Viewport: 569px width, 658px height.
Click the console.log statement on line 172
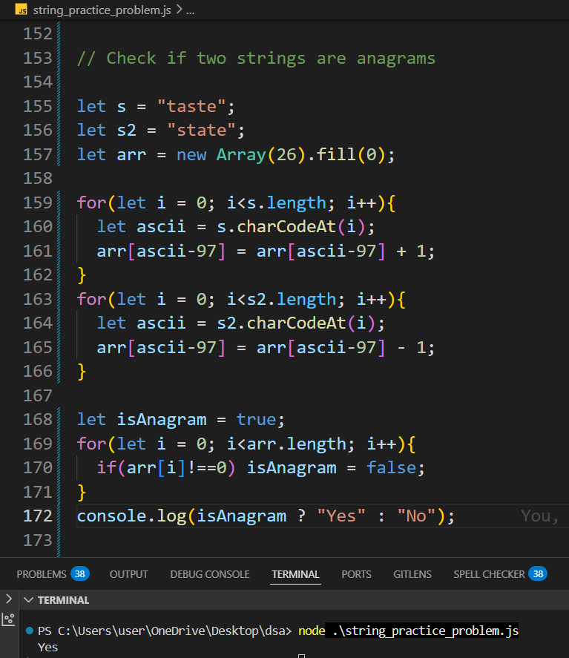(266, 516)
